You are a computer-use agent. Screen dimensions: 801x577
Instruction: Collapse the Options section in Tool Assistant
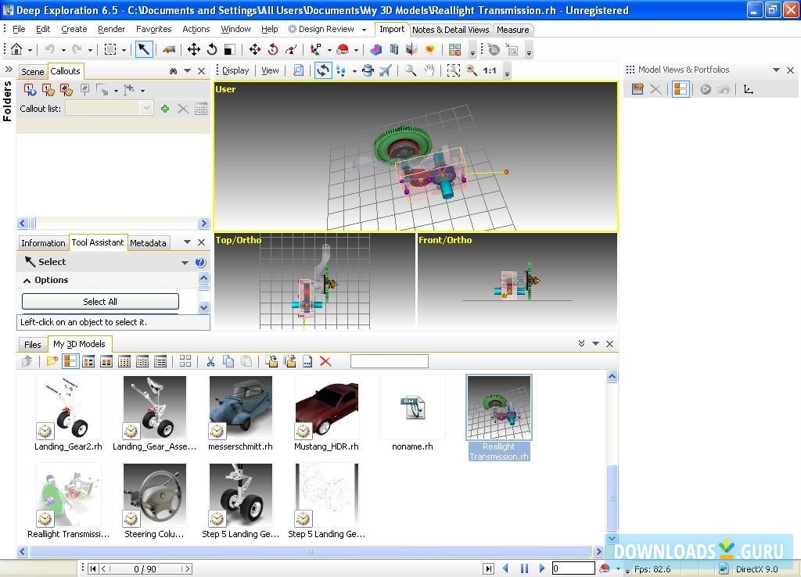click(x=27, y=281)
